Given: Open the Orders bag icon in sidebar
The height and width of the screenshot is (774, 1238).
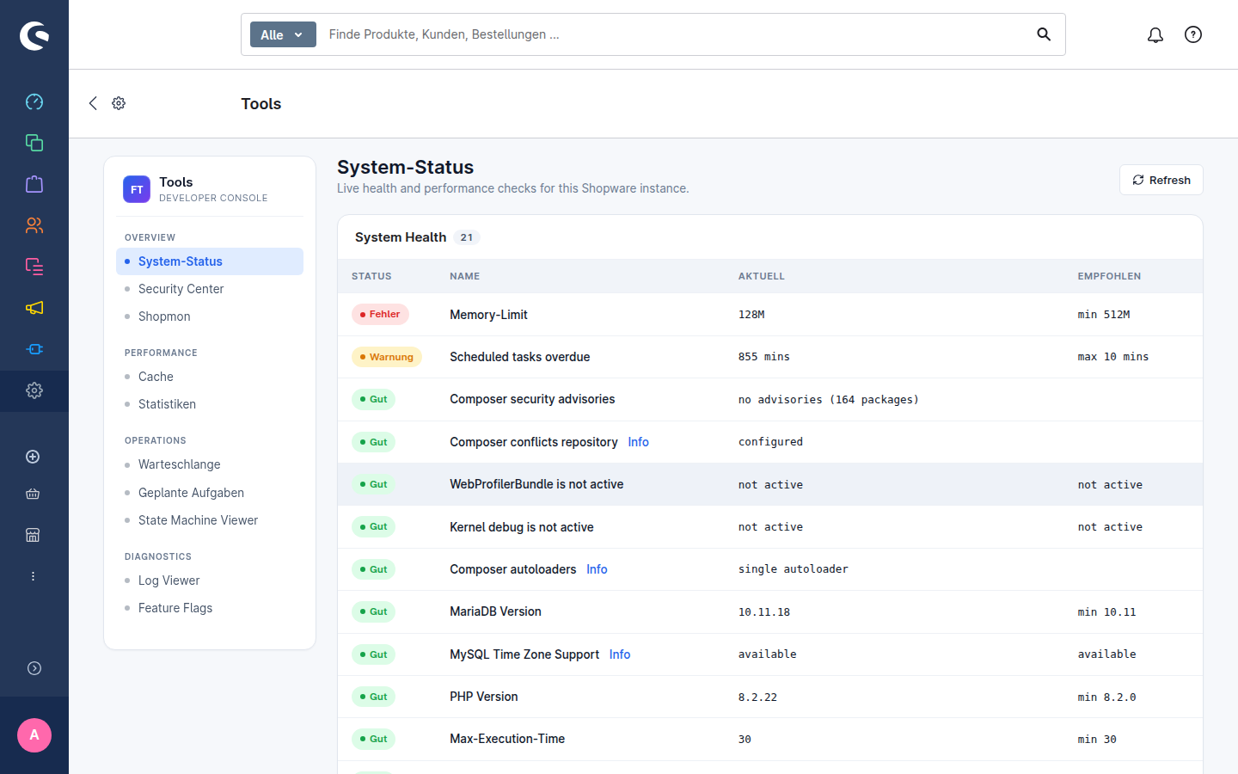Looking at the screenshot, I should coord(34,184).
